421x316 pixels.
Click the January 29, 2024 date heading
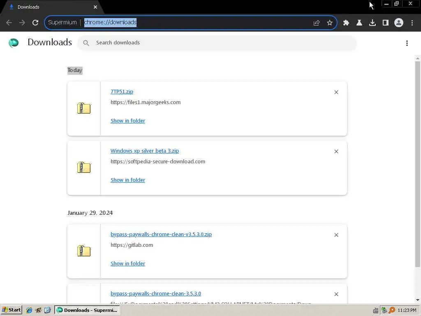pos(90,213)
